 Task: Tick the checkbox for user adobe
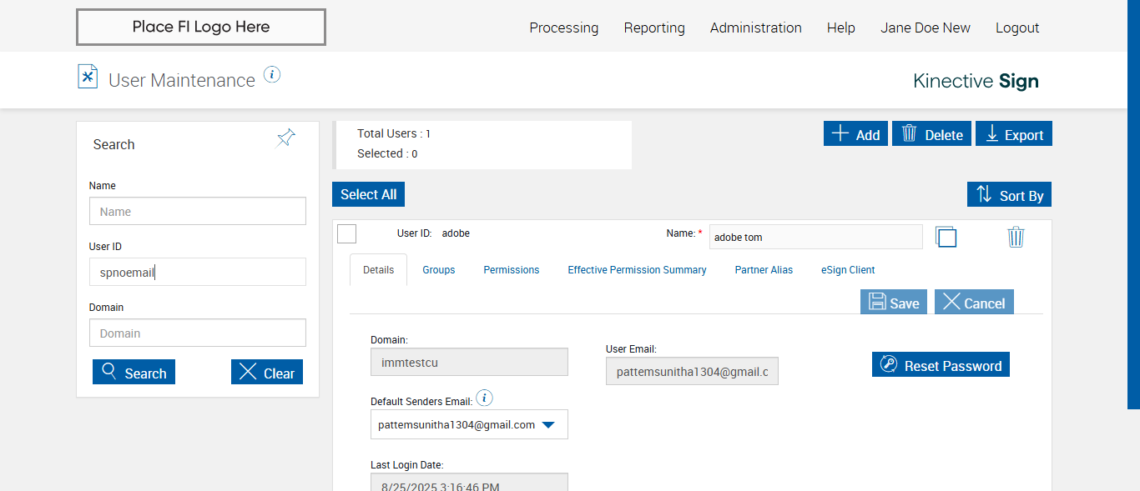pyautogui.click(x=347, y=234)
